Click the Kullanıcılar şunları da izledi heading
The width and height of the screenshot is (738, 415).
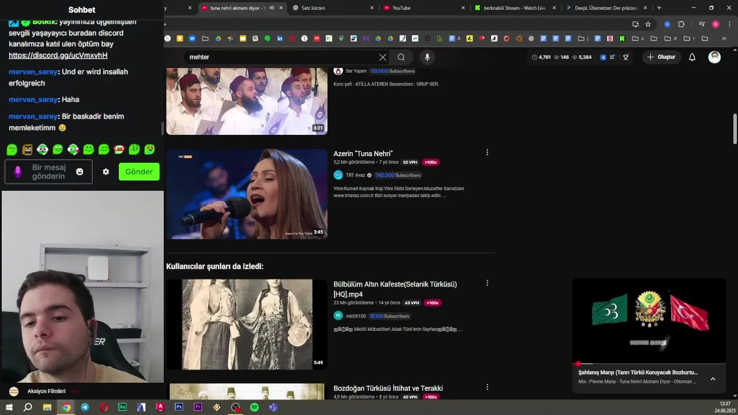point(214,266)
